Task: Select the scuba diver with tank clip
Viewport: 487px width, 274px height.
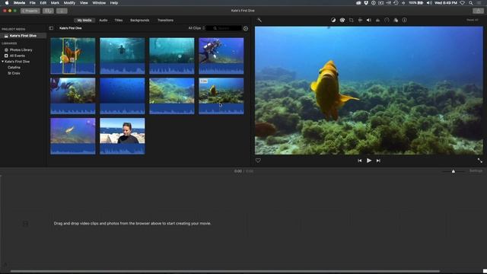Action: 221,56
